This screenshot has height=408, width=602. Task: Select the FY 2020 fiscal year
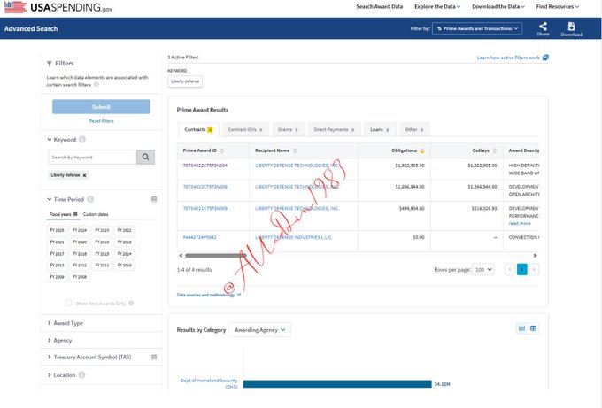coord(81,242)
